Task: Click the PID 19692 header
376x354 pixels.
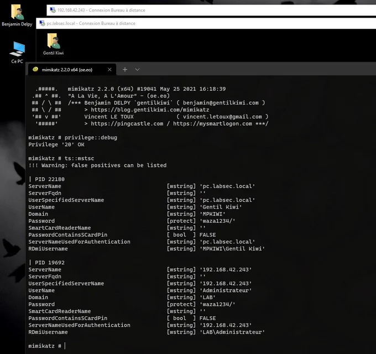Action: click(x=46, y=263)
